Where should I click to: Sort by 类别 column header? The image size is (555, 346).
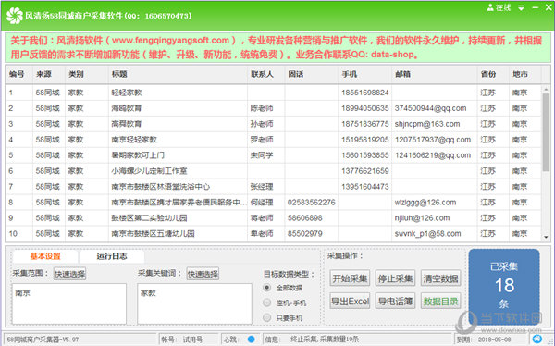pos(87,74)
